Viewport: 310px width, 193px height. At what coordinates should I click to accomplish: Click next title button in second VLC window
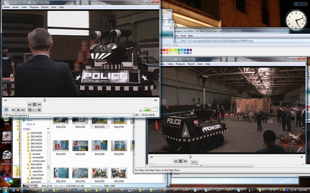(185, 161)
